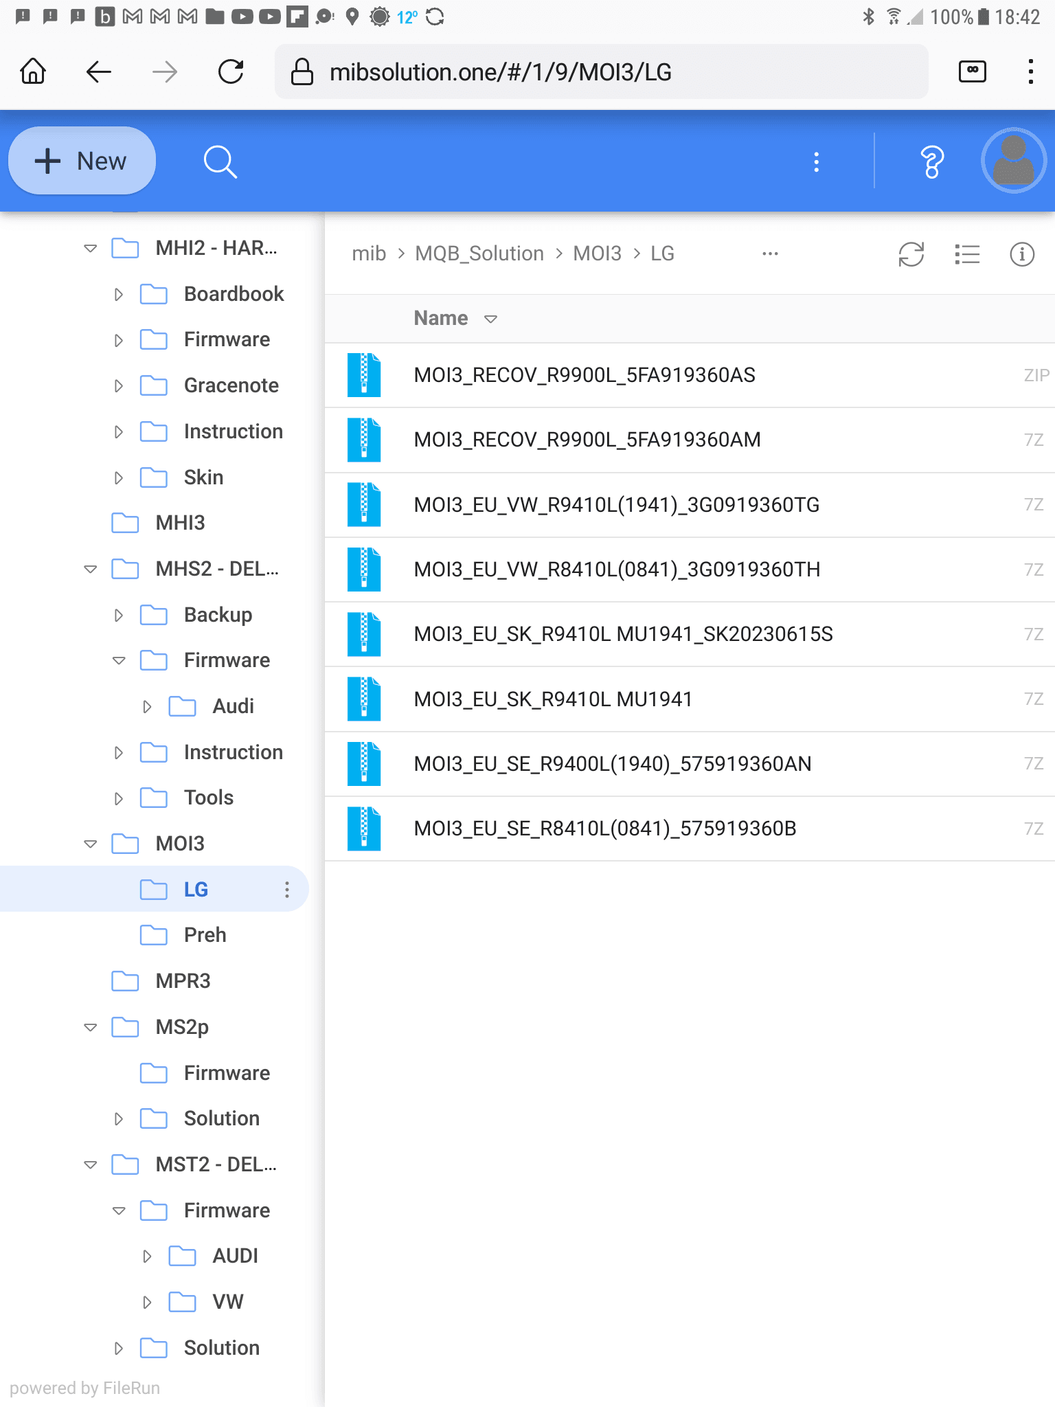Reload the page in browser toolbar

pos(231,71)
